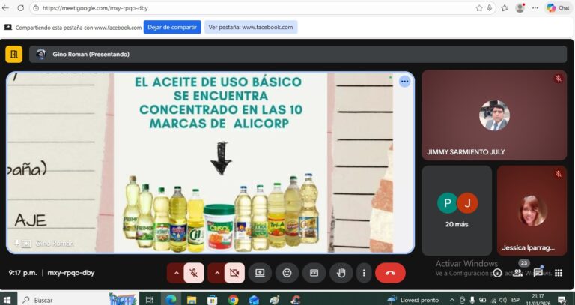
Task: Go back with browser back arrow
Action: pyautogui.click(x=5, y=8)
